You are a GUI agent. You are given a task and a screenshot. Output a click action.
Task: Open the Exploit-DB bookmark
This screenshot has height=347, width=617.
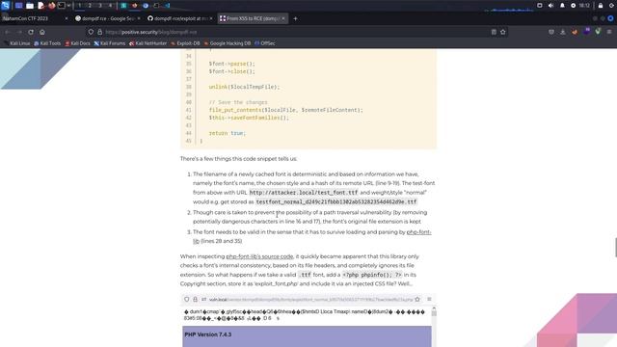click(185, 43)
